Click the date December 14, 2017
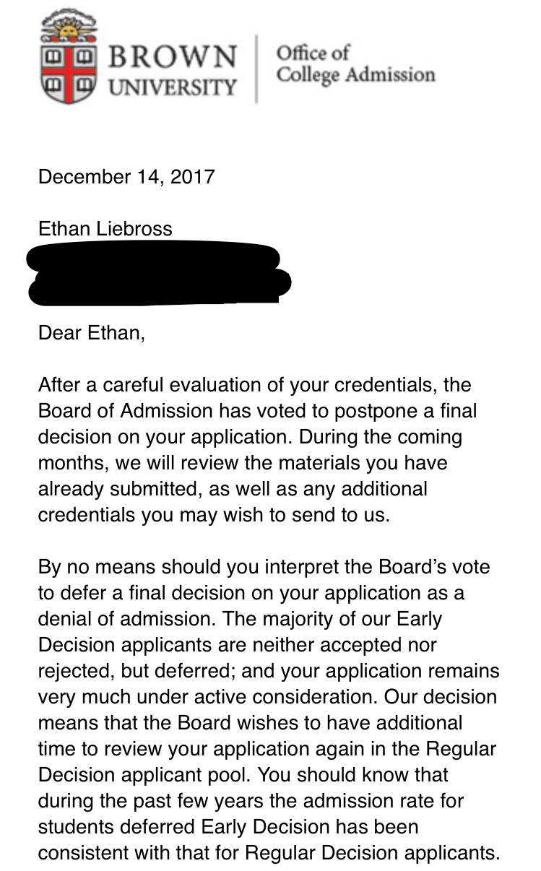 (x=126, y=176)
